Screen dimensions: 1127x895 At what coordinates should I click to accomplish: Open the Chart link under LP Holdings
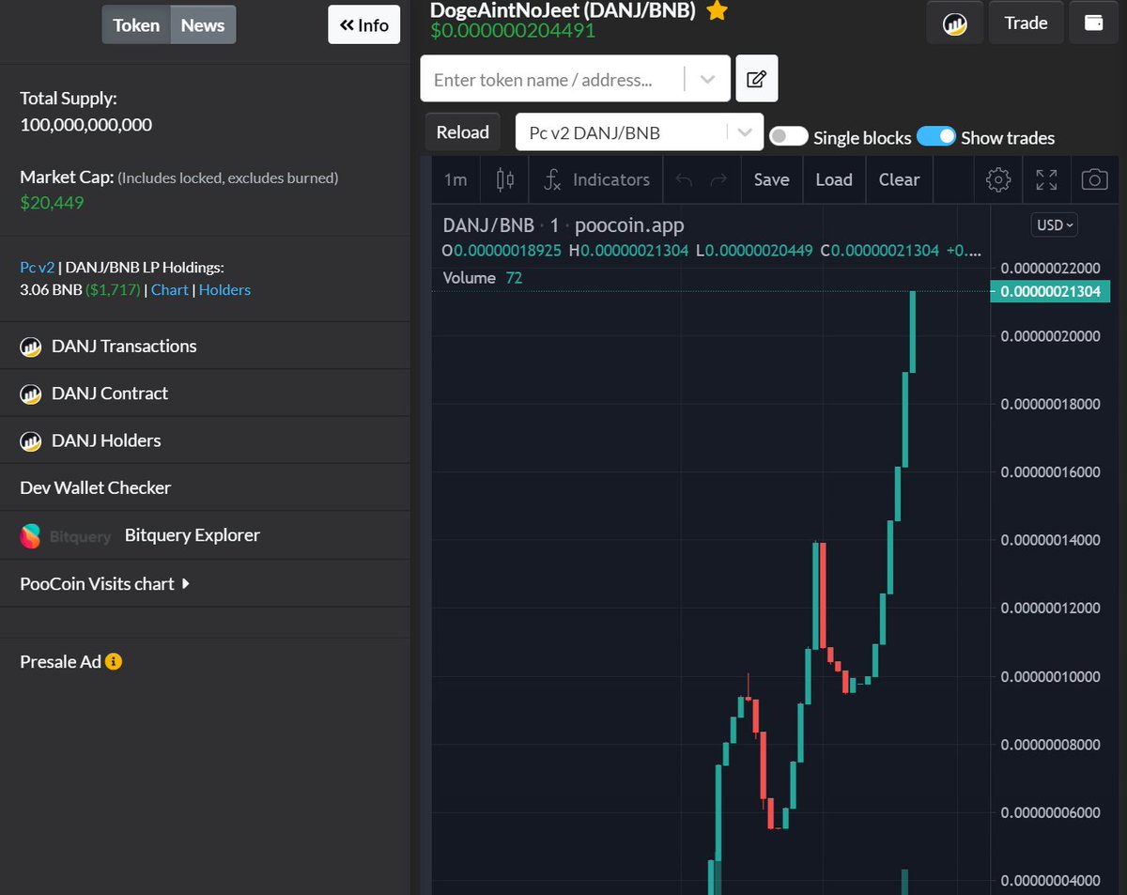[x=170, y=290]
